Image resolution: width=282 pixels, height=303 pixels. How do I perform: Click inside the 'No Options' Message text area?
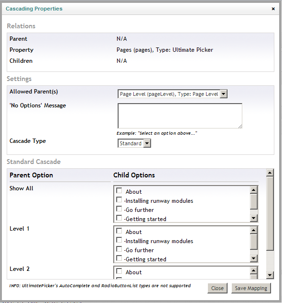pos(180,116)
